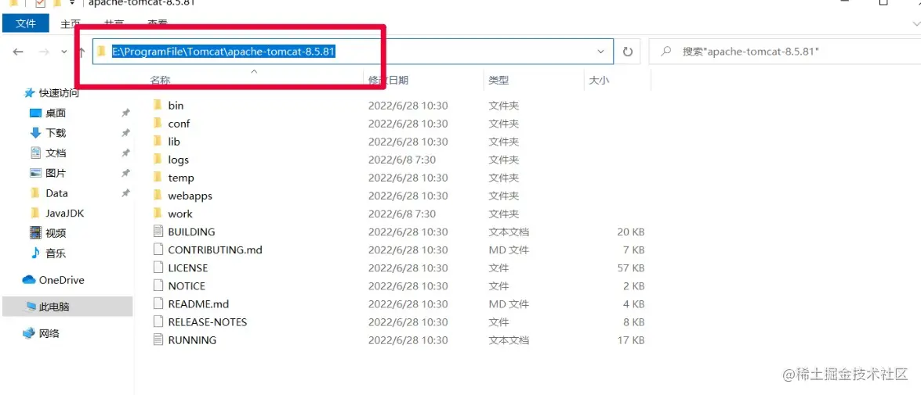921x395 pixels.
Task: Open 文档 in the navigation pane
Action: [x=56, y=153]
